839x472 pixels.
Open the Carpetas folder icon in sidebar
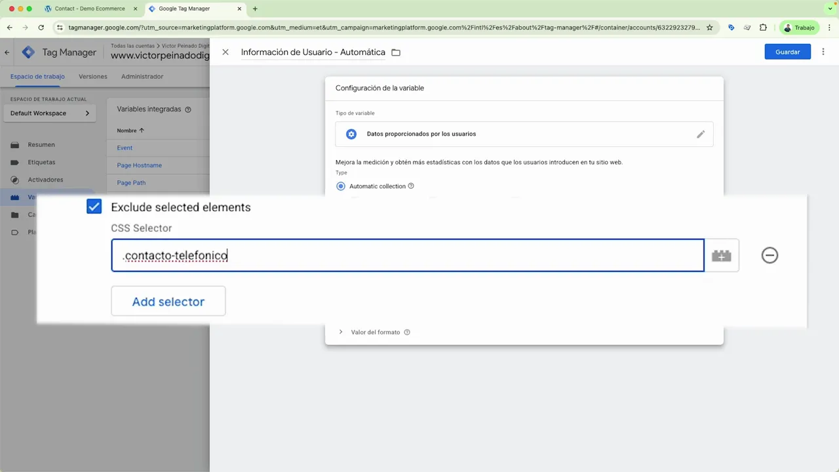pos(15,214)
